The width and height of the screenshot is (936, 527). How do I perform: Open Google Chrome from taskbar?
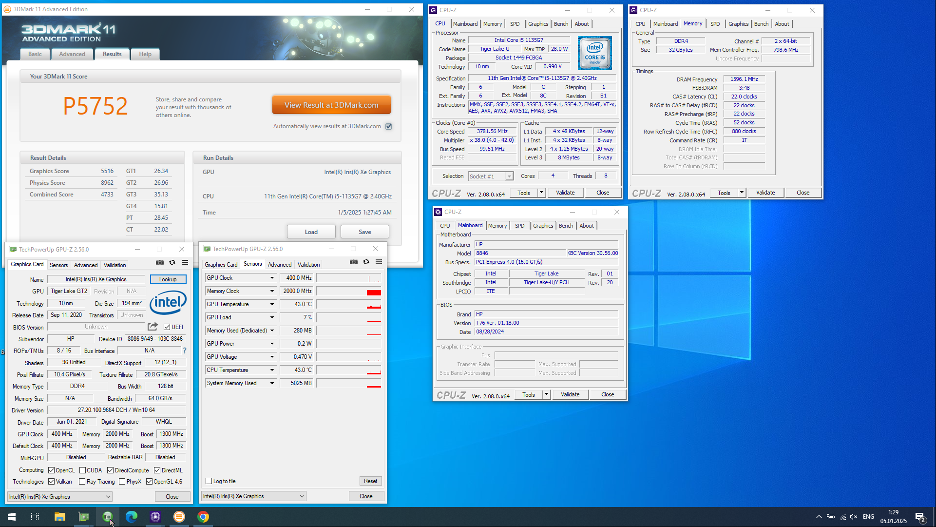click(203, 517)
